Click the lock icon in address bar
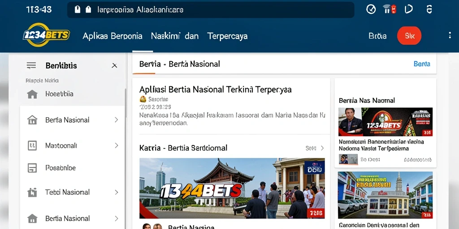Screen dimensions: 459x229 [77, 10]
